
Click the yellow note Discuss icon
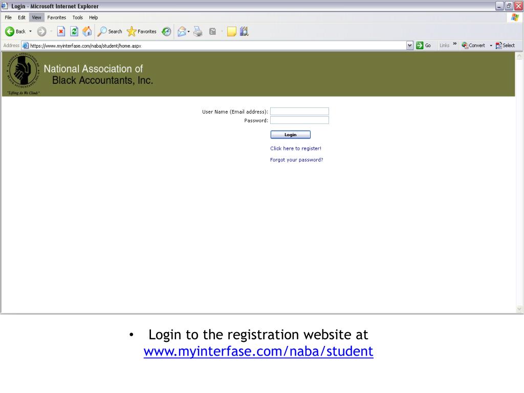(232, 31)
